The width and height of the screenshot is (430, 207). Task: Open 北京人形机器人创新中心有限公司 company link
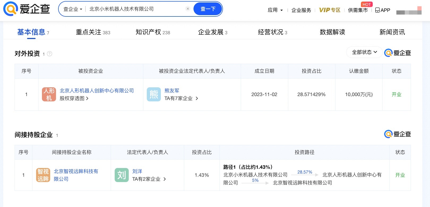(x=97, y=91)
